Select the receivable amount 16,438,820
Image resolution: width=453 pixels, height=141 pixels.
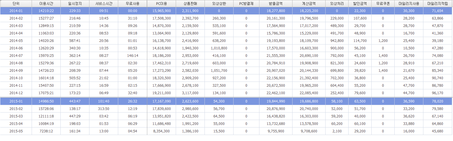[x=276, y=116]
